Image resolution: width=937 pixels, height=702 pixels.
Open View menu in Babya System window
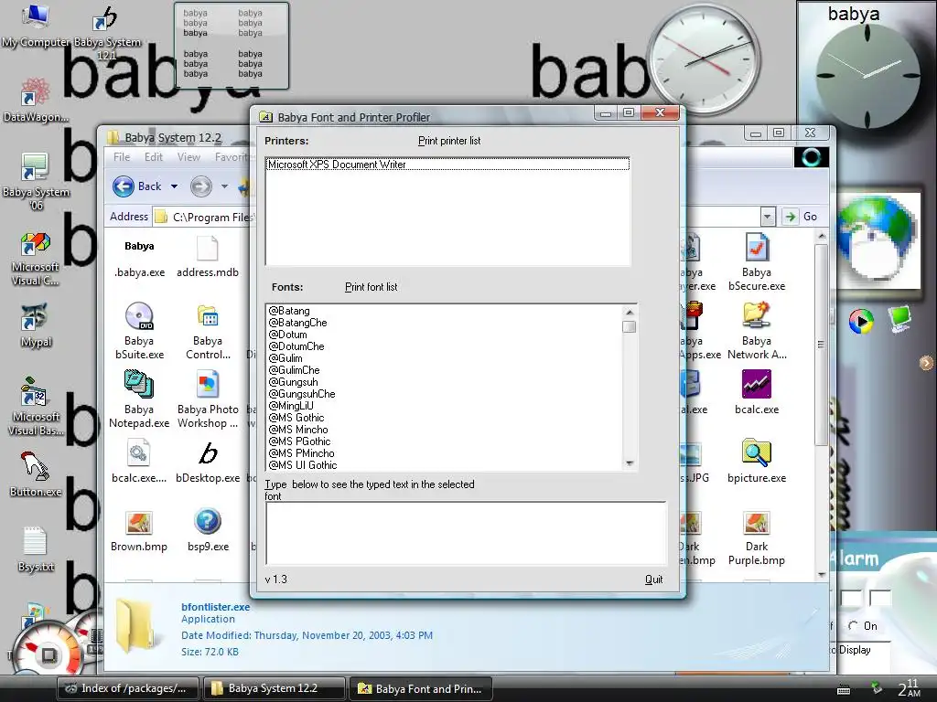(x=188, y=157)
